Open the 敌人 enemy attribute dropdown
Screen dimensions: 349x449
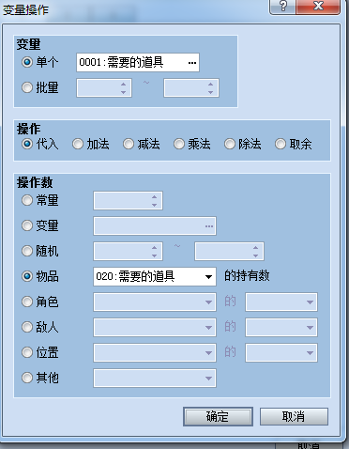coord(281,327)
